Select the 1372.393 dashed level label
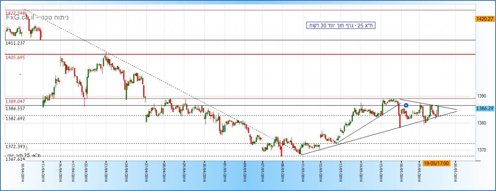 point(15,146)
